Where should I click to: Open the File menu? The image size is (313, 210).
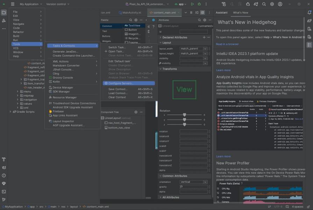point(27,12)
